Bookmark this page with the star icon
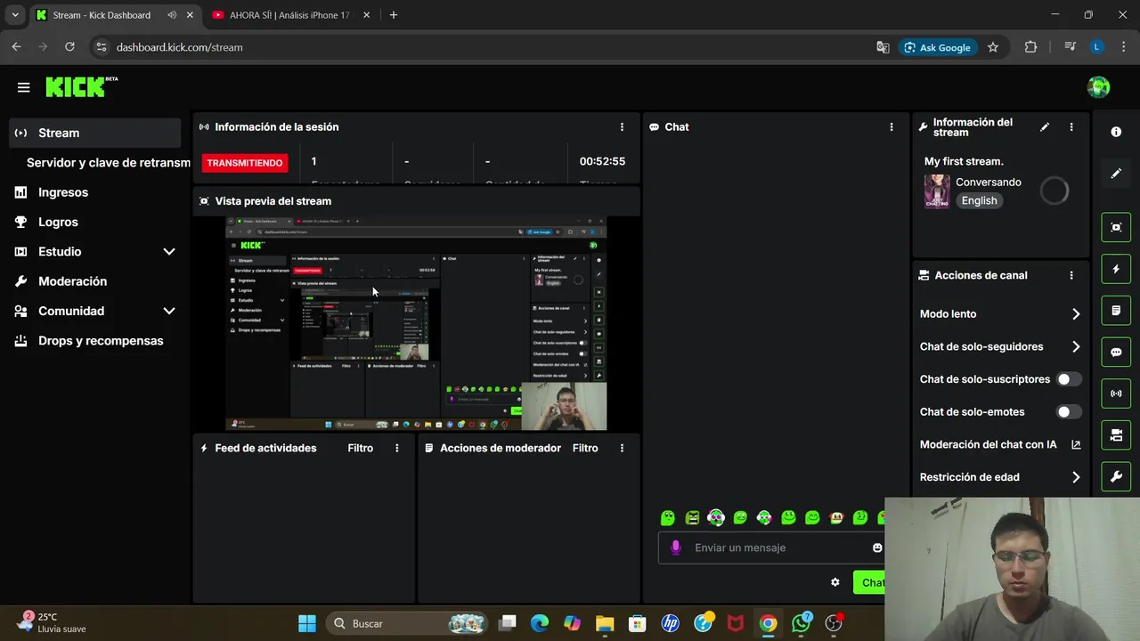Screen dimensions: 1140x641 (993, 47)
